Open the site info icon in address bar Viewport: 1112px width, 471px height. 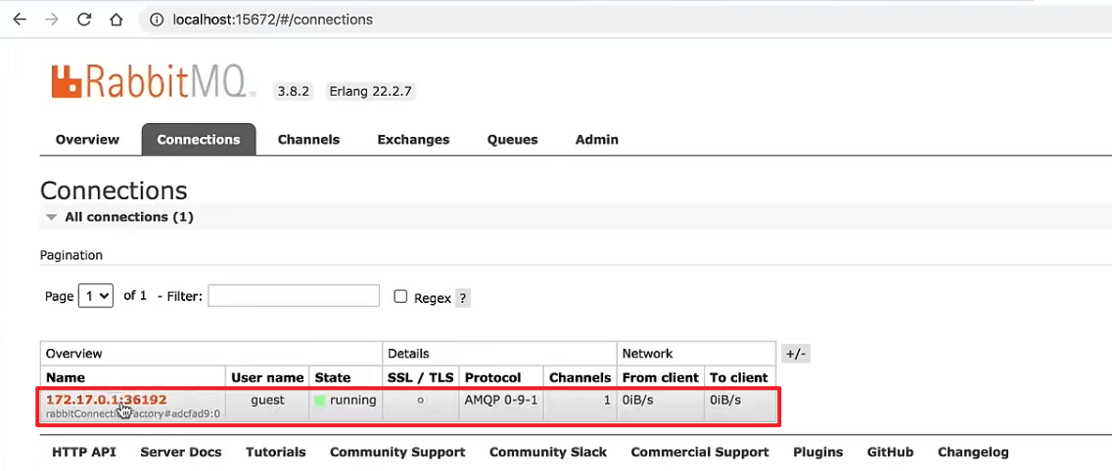[158, 20]
